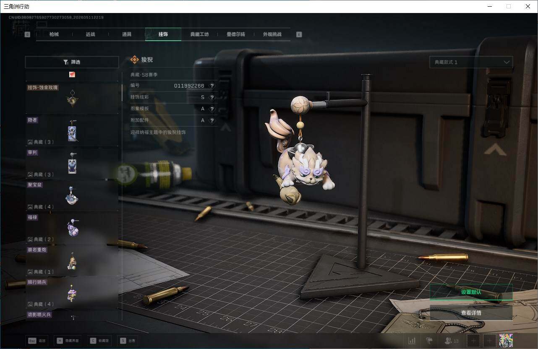The width and height of the screenshot is (538, 349).
Task: Click the 查看详情 button
Action: pos(471,313)
